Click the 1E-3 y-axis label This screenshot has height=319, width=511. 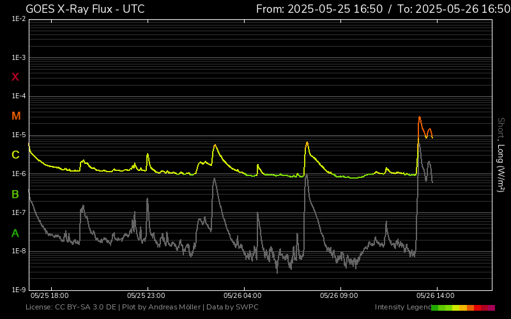19,57
